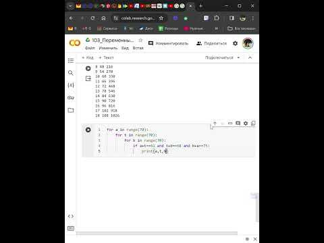Open the Вставка menu
Viewport: 324px width, 243px height.
click(138, 48)
